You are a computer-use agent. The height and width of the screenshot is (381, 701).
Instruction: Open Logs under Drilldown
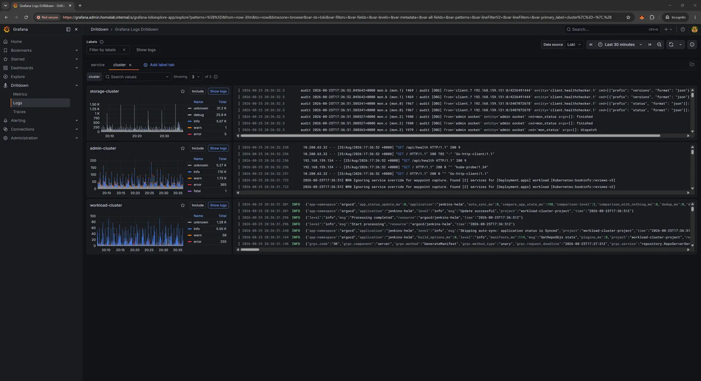coord(40,103)
